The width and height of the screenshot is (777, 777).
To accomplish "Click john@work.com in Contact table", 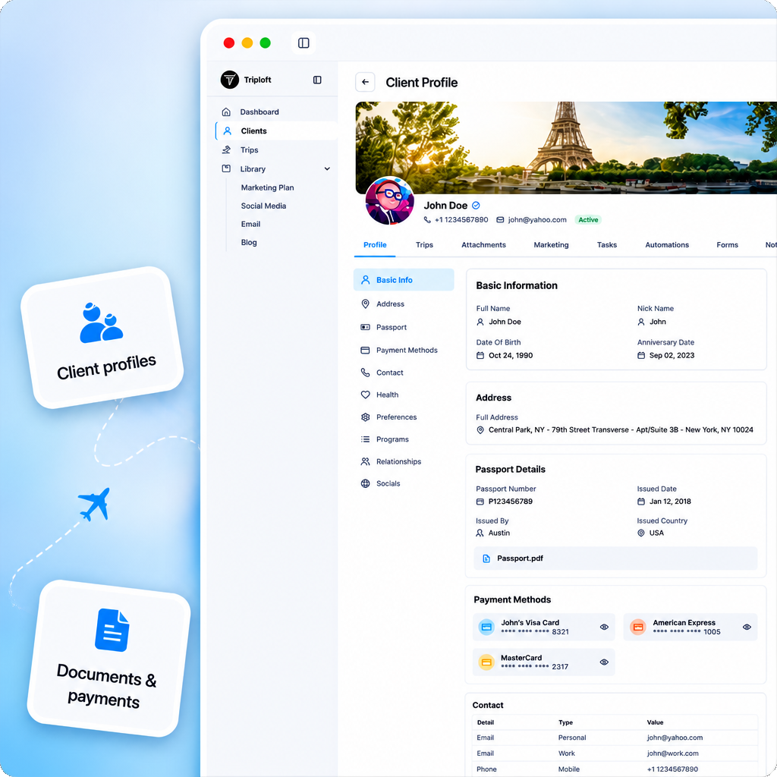I will (672, 753).
